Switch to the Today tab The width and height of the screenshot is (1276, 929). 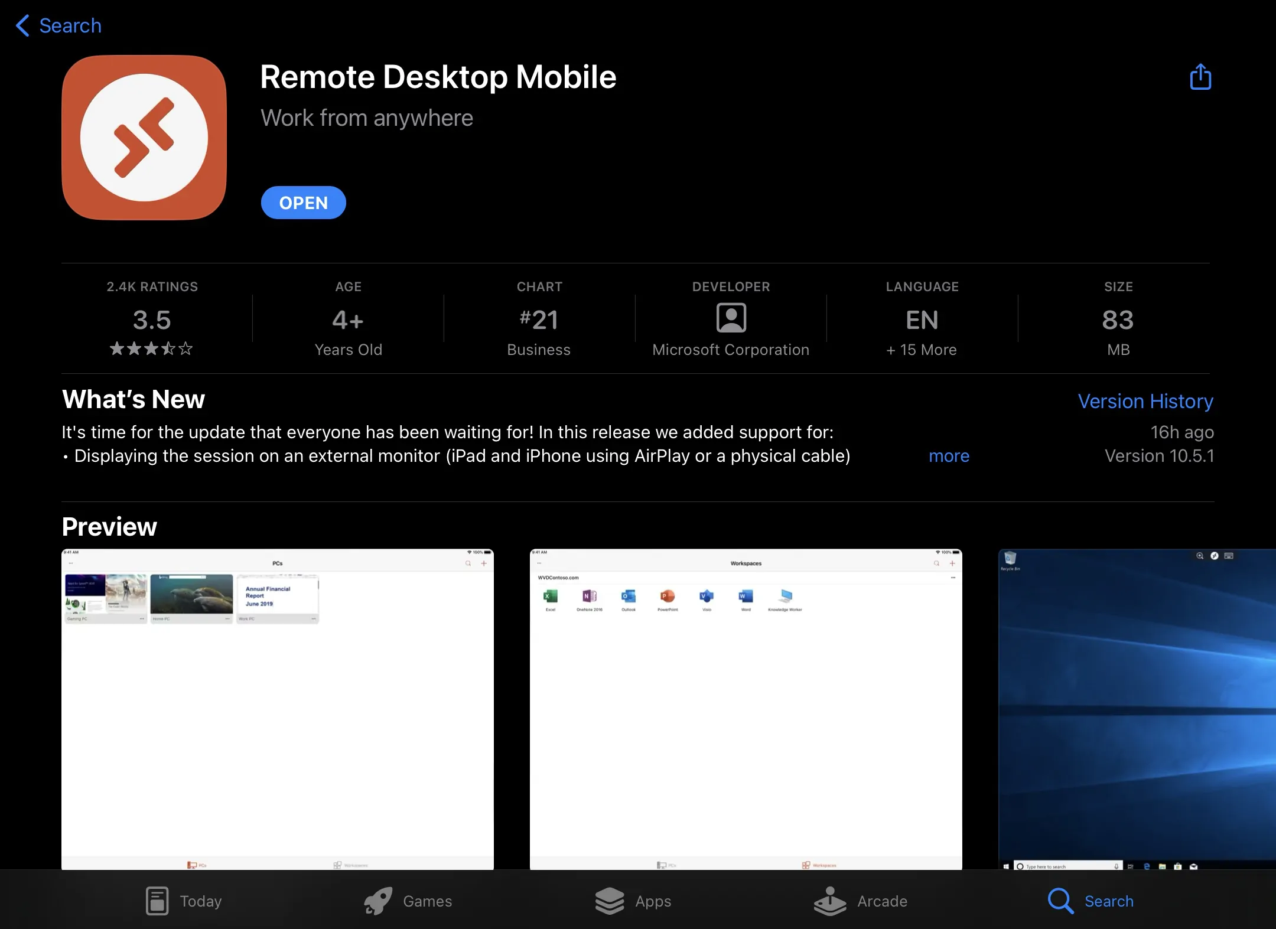click(x=184, y=901)
